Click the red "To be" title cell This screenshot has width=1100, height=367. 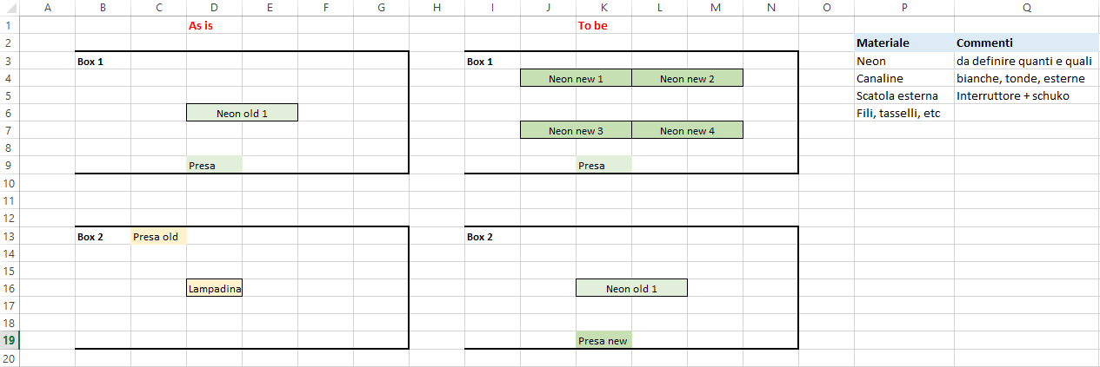point(603,26)
